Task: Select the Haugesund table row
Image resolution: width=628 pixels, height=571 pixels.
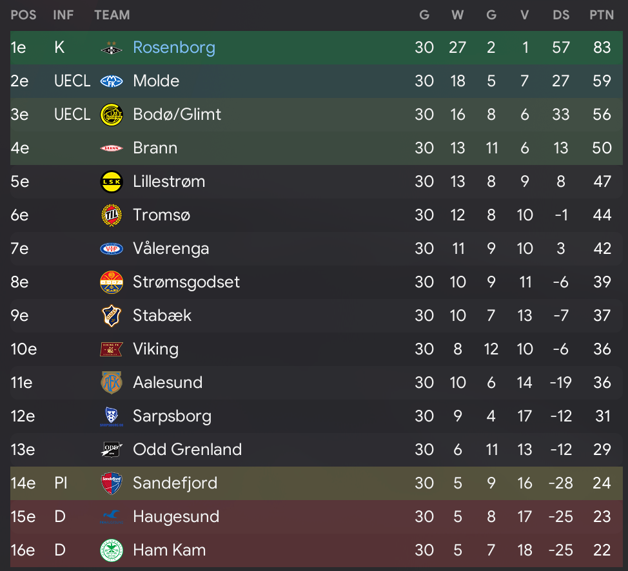Action: [317, 517]
